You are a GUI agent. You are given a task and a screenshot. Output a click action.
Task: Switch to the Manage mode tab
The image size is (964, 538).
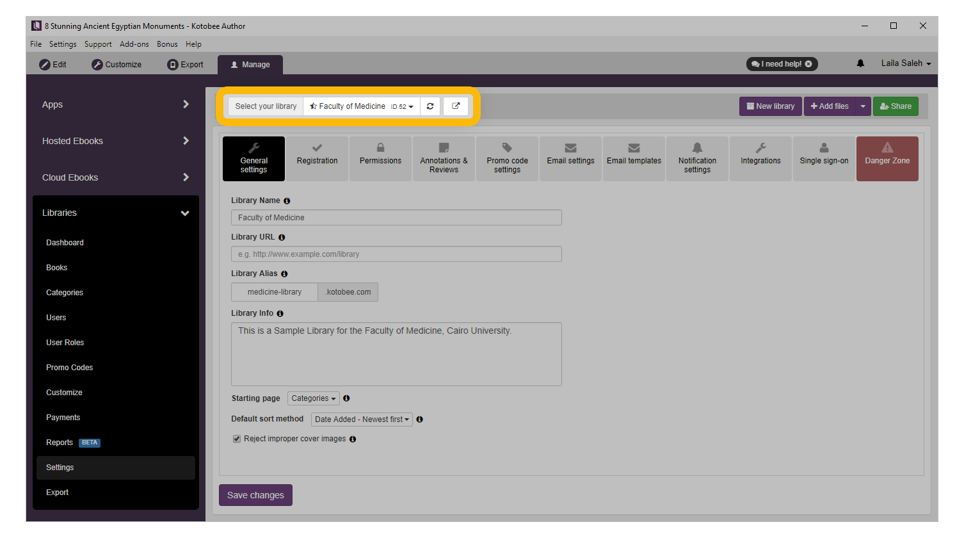(250, 65)
